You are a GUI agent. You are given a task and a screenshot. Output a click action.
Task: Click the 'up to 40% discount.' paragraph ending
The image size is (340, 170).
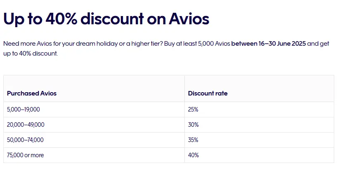pyautogui.click(x=31, y=54)
